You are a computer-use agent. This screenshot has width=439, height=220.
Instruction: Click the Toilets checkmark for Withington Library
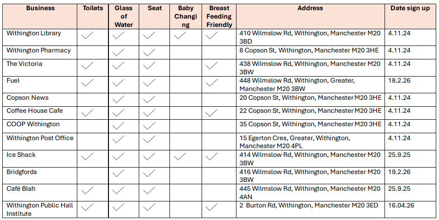tap(87, 36)
